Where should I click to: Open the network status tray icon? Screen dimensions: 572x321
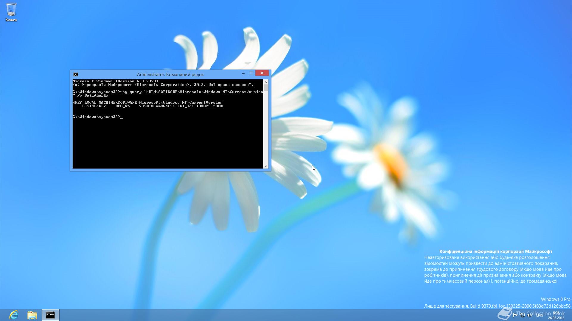click(x=522, y=315)
